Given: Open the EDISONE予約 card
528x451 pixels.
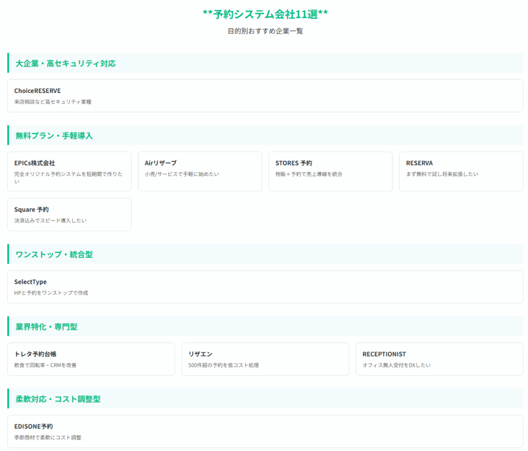Looking at the screenshot, I should point(265,431).
